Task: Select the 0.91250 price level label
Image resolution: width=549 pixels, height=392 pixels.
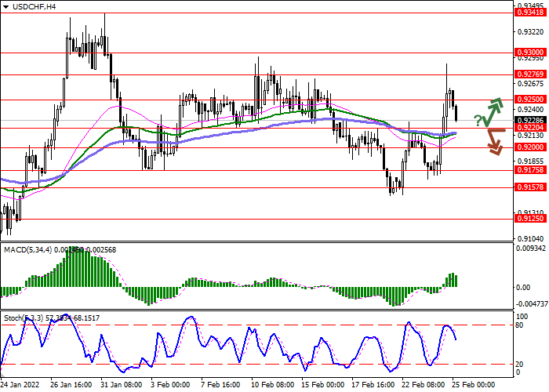Action: click(x=530, y=219)
